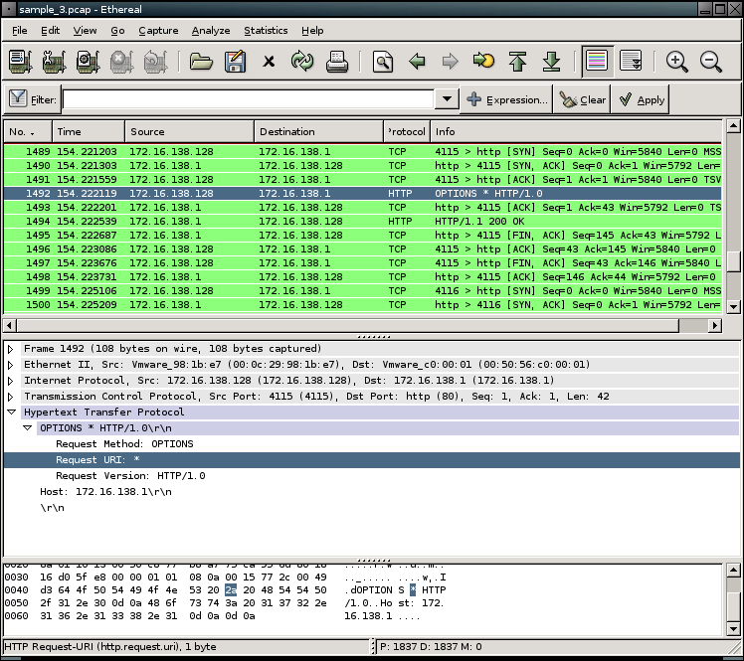The image size is (744, 661).
Task: Click packet list horizontal scrollbar right arrow
Action: (715, 325)
